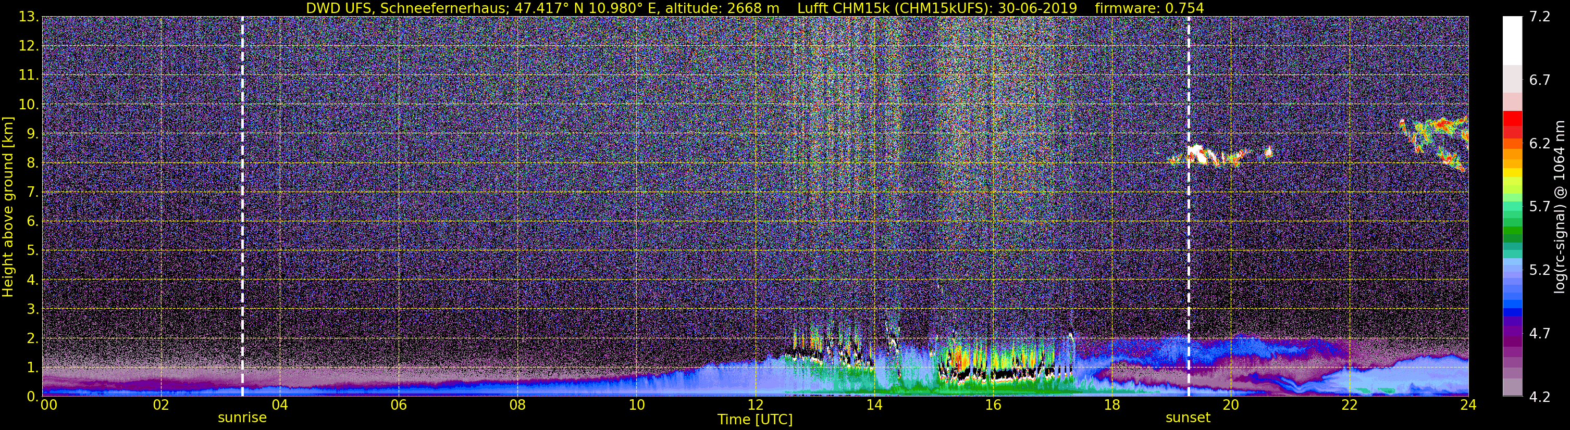Click the colorbar tick label '7.2'
Image resolution: width=1570 pixels, height=430 pixels.
tap(1540, 17)
